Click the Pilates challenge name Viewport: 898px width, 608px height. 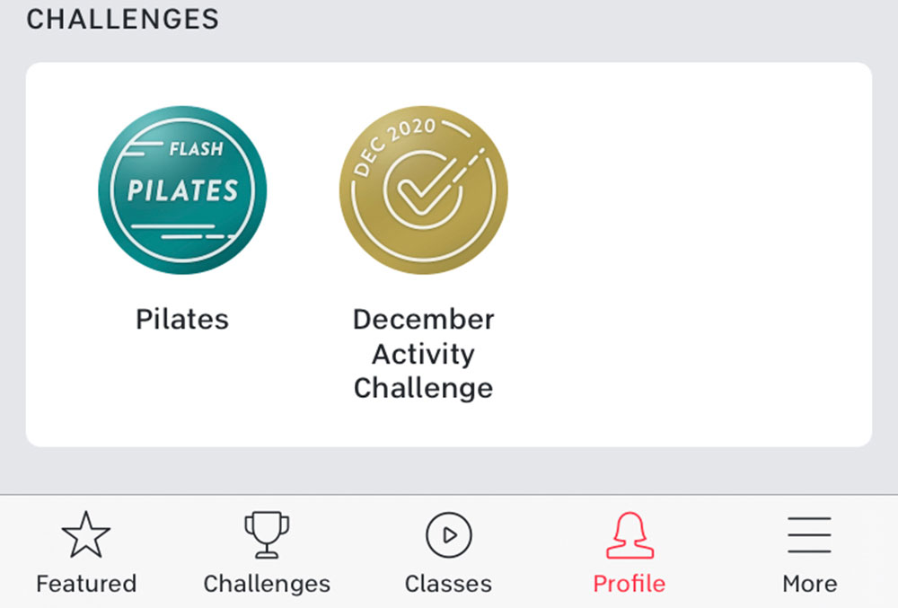(x=182, y=319)
